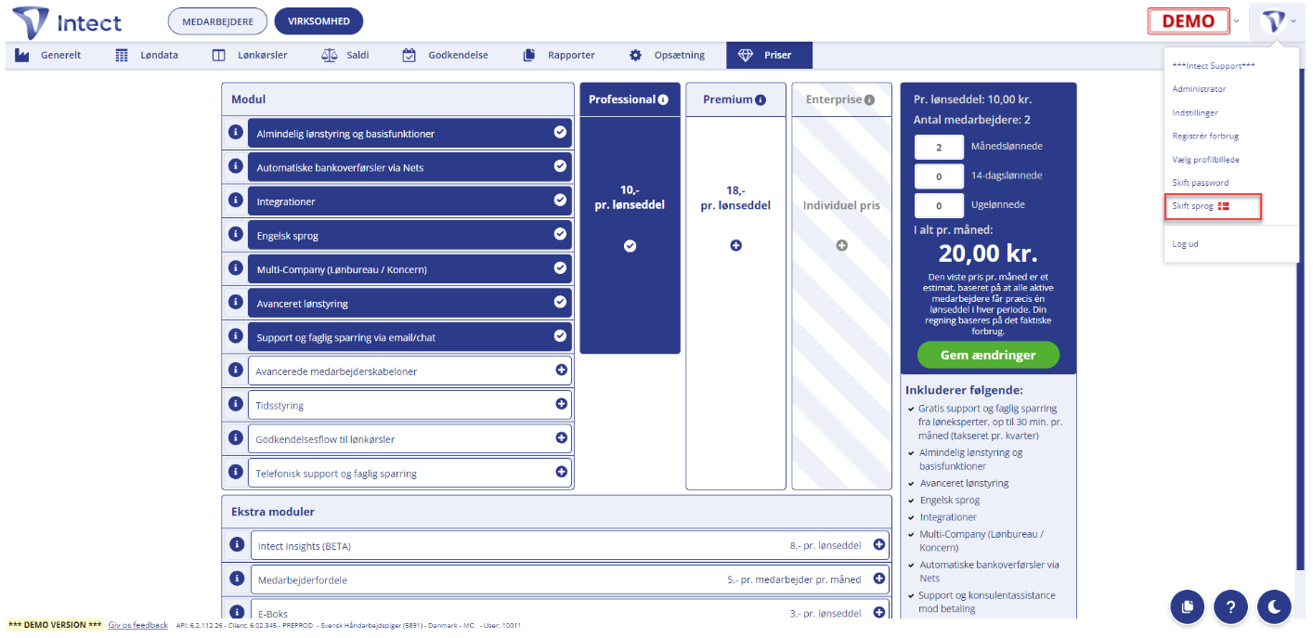Viewport: 1313px width, 638px height.
Task: Uncheck the Multi-Company module
Action: (560, 267)
